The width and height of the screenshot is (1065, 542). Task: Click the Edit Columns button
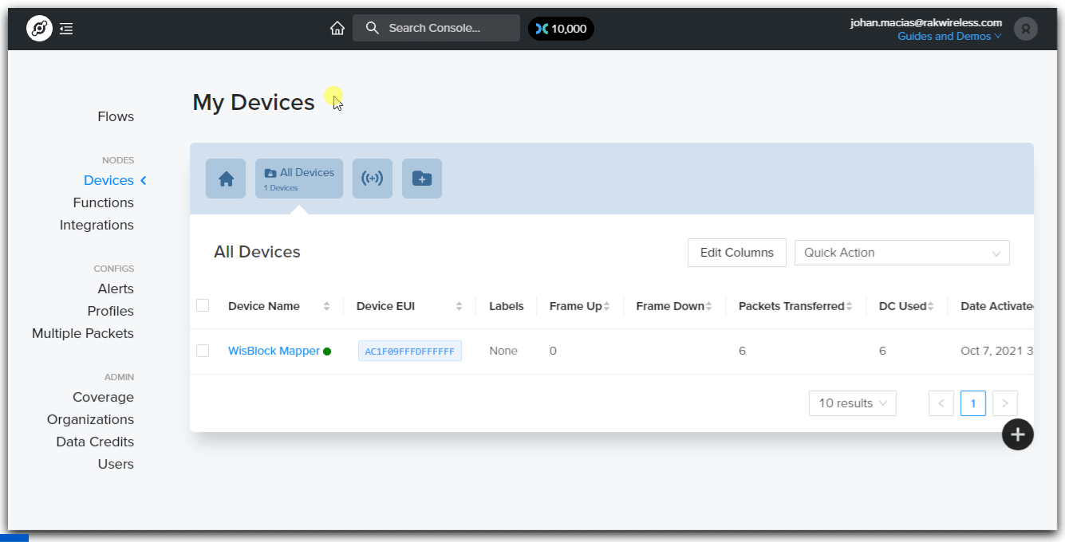coord(737,253)
